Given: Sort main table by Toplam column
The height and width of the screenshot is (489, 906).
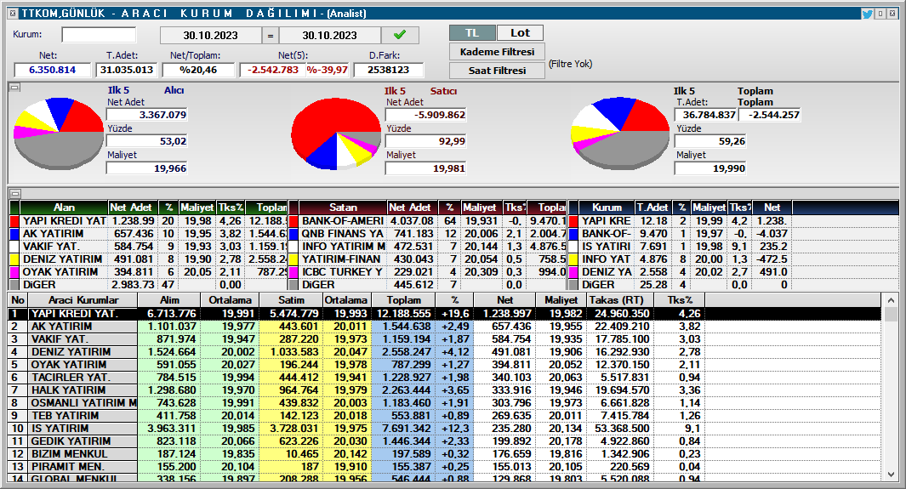Looking at the screenshot, I should point(404,300).
